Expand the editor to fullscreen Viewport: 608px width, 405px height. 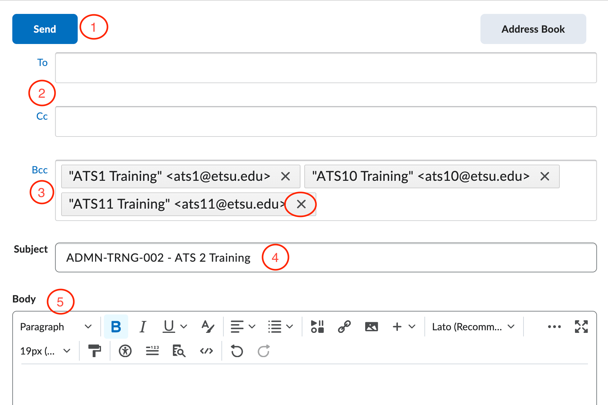[x=581, y=327]
